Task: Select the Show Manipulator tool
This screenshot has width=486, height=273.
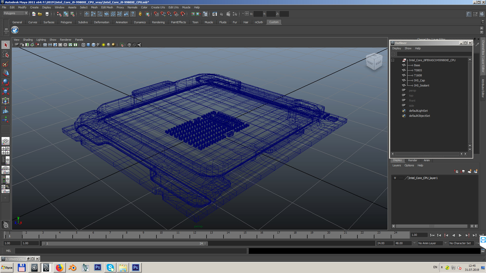Action: tap(6, 119)
